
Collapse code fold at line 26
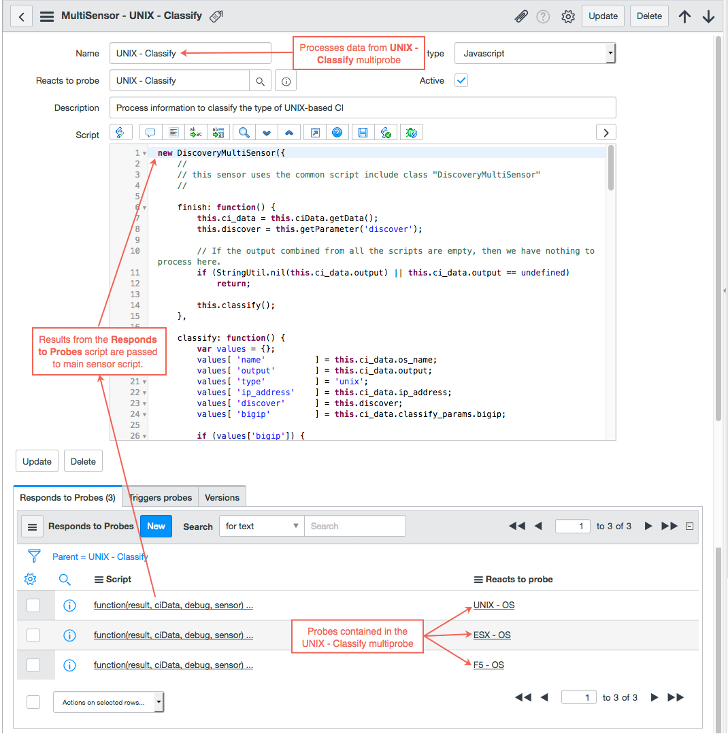(x=145, y=436)
